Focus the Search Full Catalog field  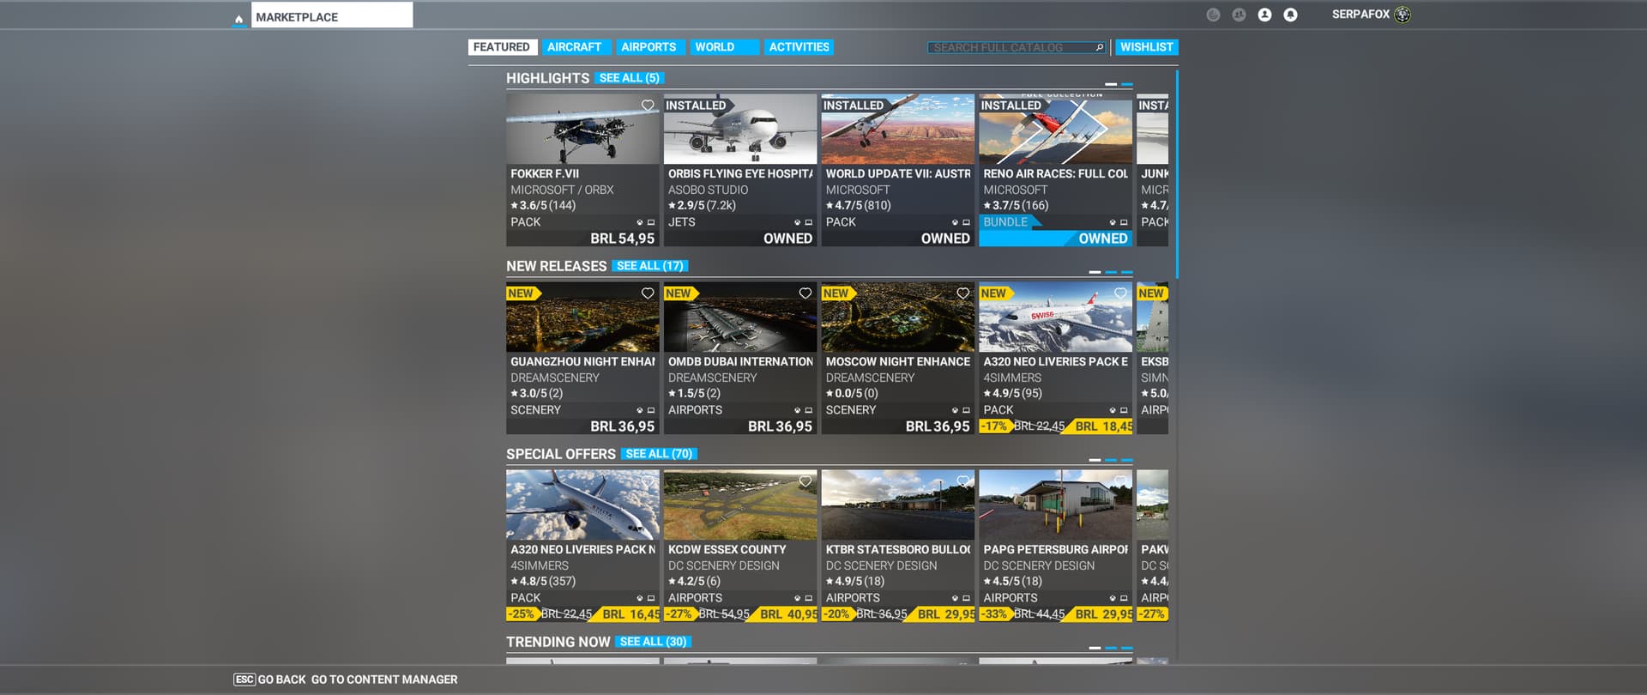(1017, 47)
